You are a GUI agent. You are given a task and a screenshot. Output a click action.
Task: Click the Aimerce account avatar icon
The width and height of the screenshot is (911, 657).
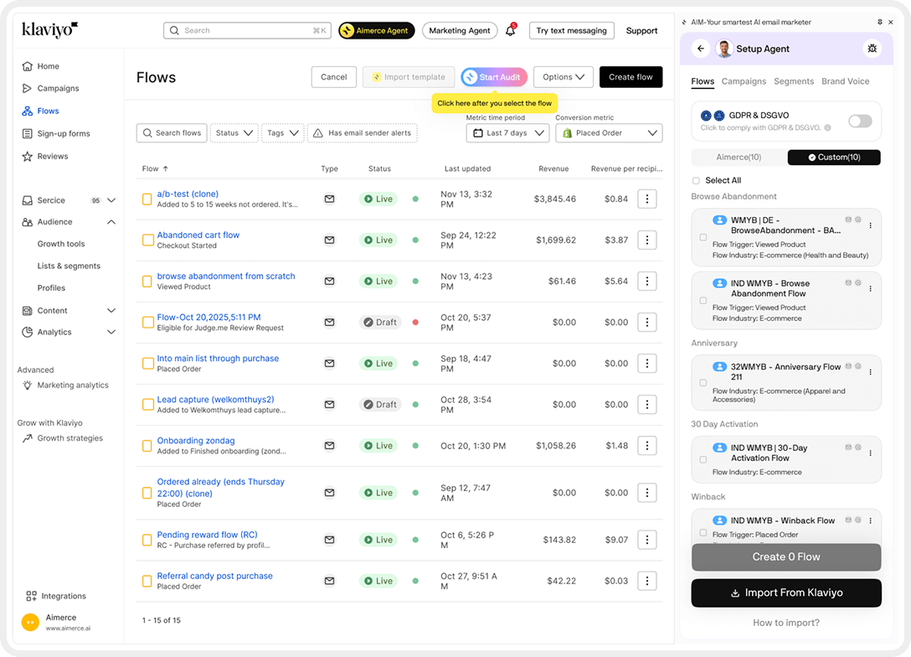30,622
